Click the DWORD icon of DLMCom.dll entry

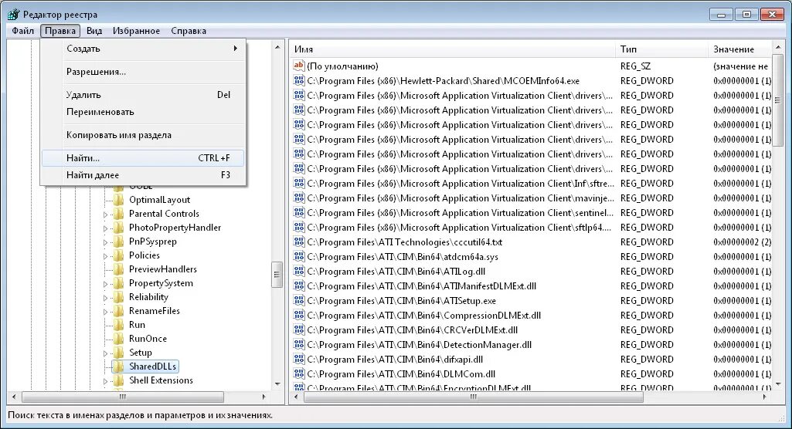[x=299, y=373]
